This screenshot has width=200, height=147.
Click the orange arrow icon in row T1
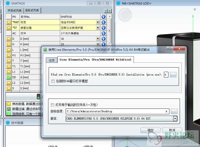[9, 66]
